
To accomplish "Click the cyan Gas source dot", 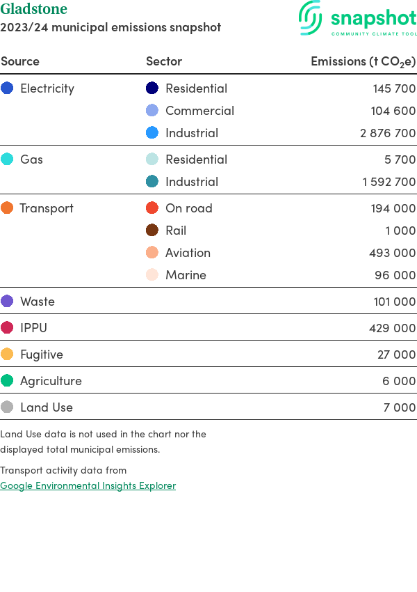I will 7,159.
